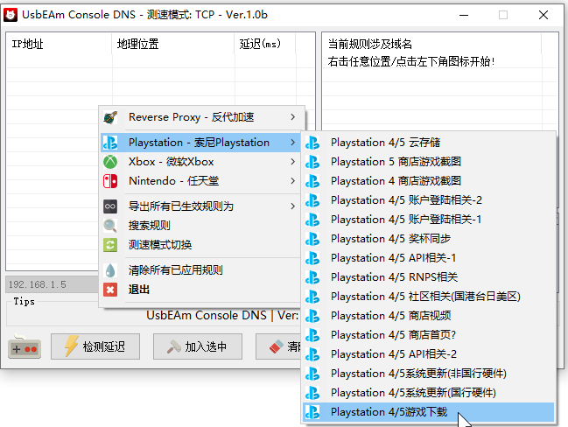Viewport: 568px width, 427px height.
Task: Expand the Nintendo submenu arrow
Action: [x=292, y=181]
